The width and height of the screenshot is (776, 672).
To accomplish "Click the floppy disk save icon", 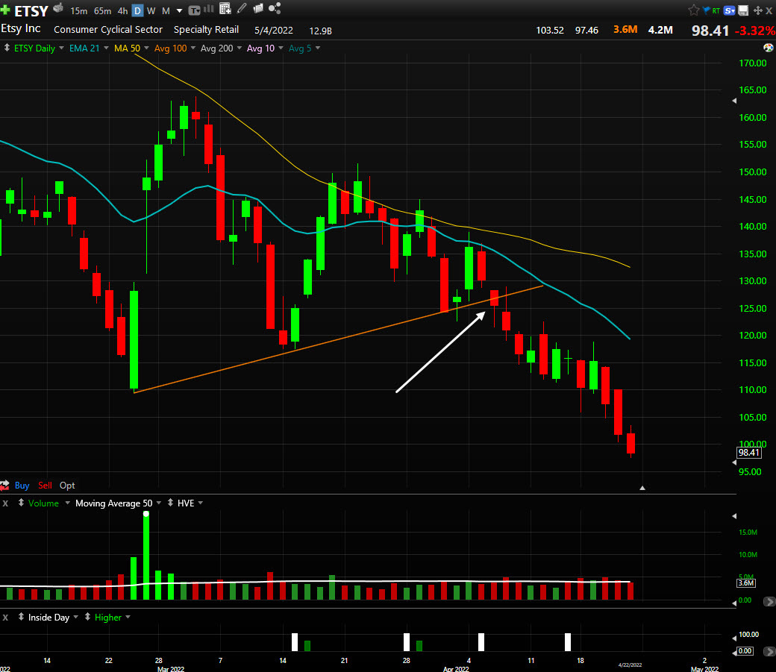I will [x=743, y=10].
